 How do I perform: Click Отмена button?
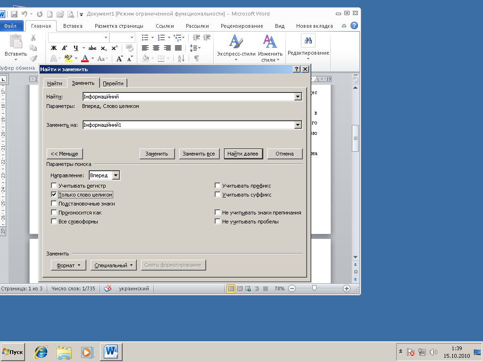point(284,154)
